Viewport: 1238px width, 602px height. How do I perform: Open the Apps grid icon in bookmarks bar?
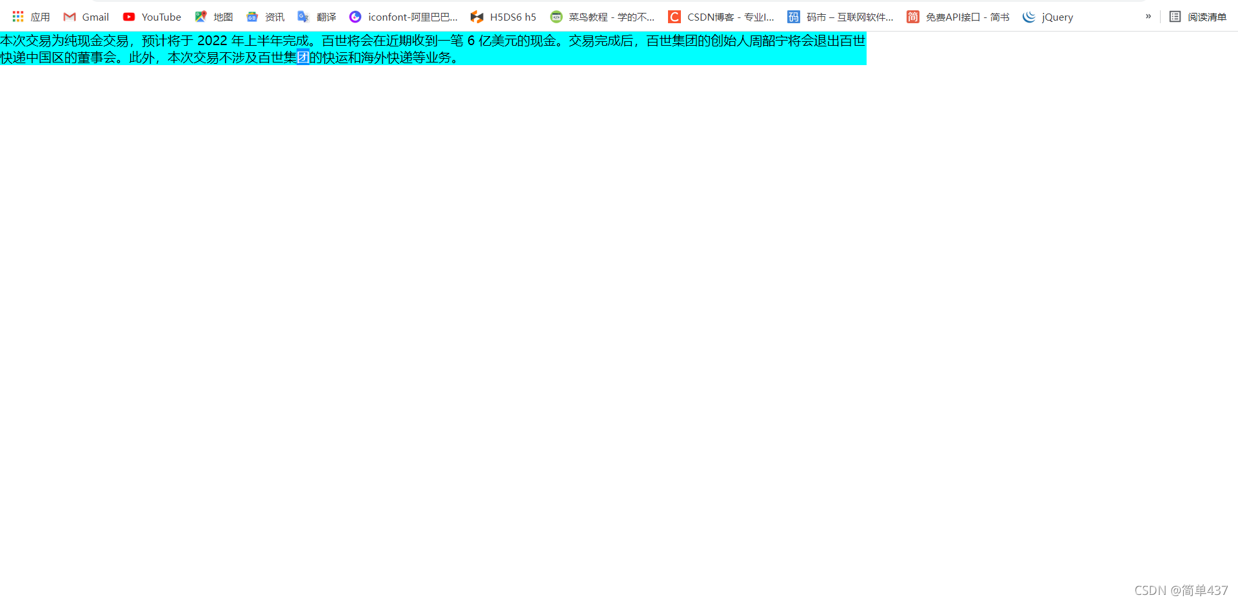coord(18,17)
